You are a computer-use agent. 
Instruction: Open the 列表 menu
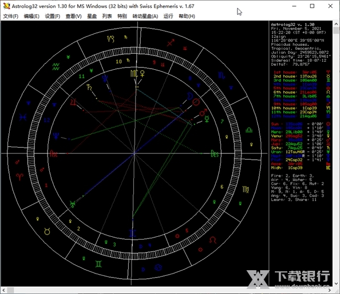(107, 16)
